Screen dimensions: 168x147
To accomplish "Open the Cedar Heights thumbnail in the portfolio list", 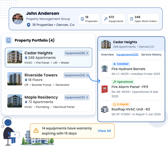I will [15, 57].
